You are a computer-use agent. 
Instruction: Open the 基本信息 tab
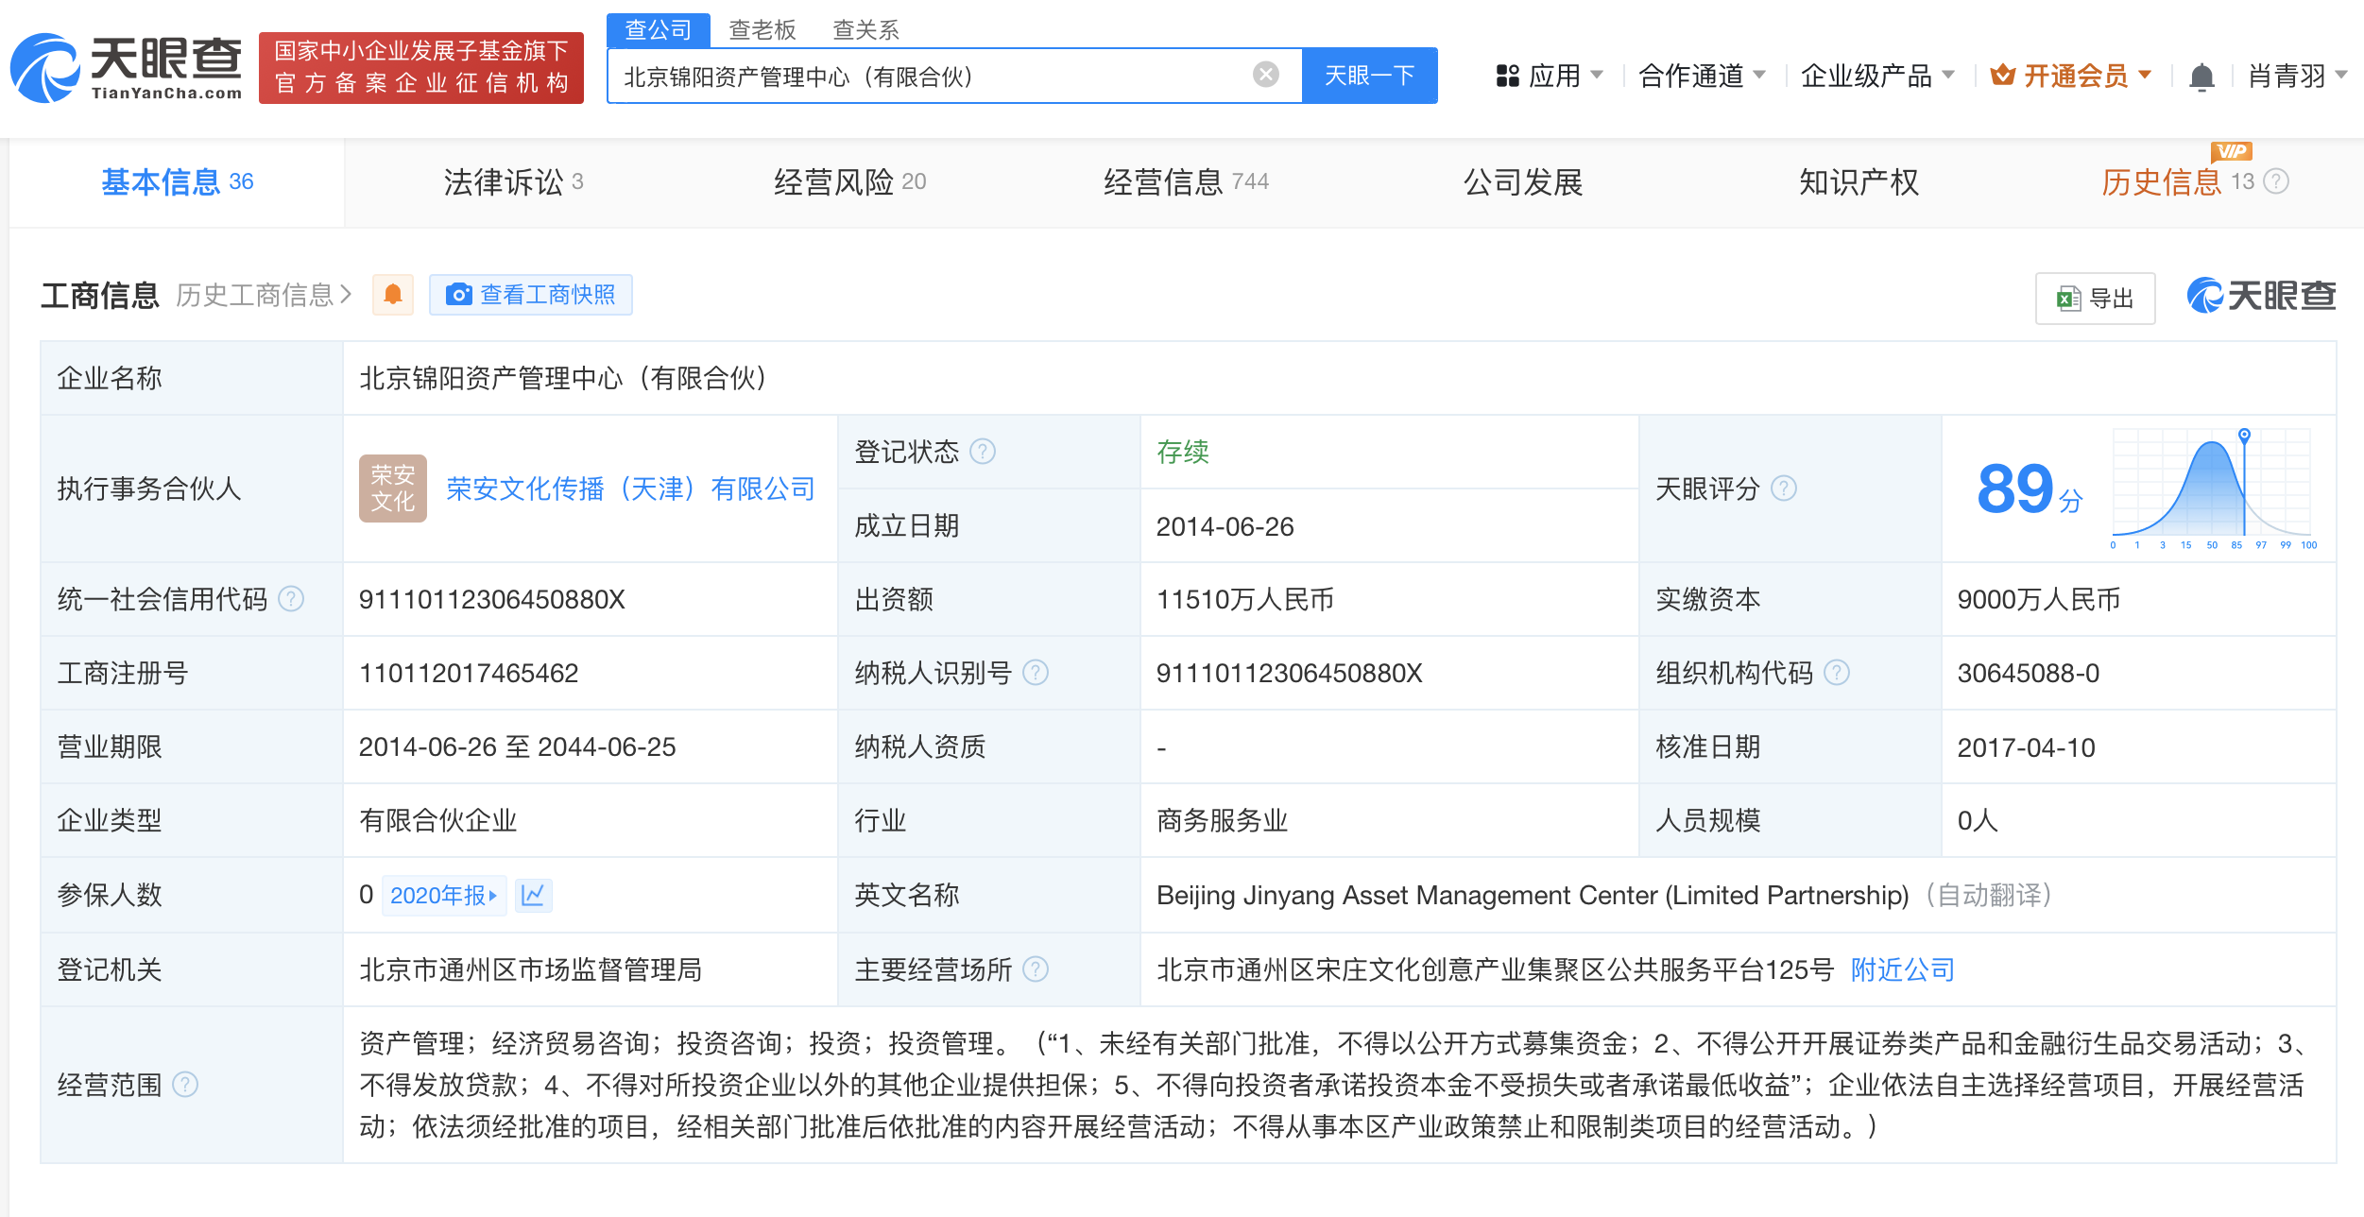[x=177, y=181]
